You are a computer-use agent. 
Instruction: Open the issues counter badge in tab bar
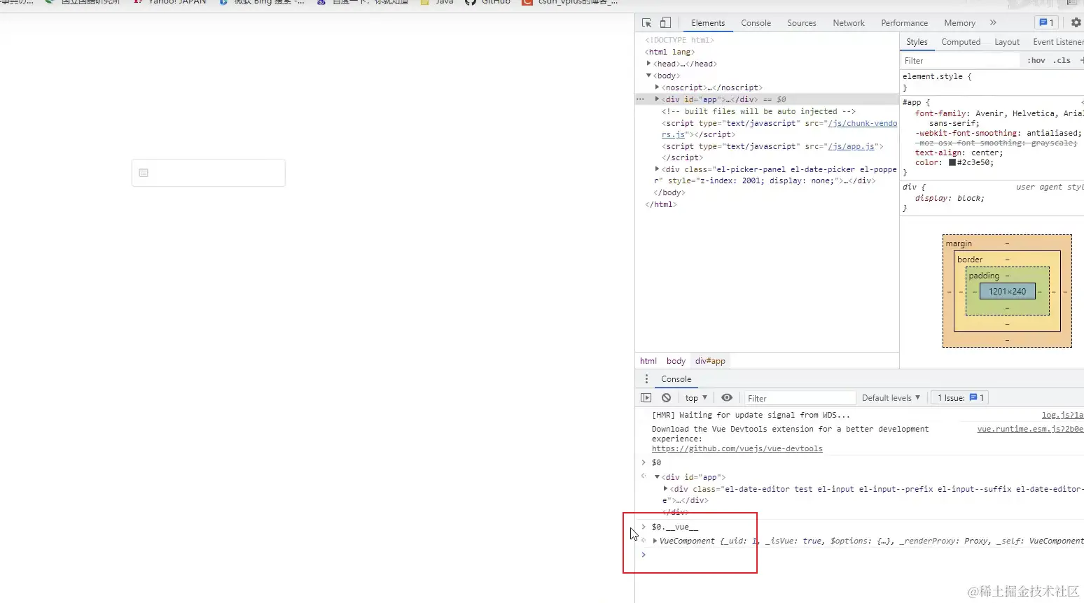click(1046, 22)
